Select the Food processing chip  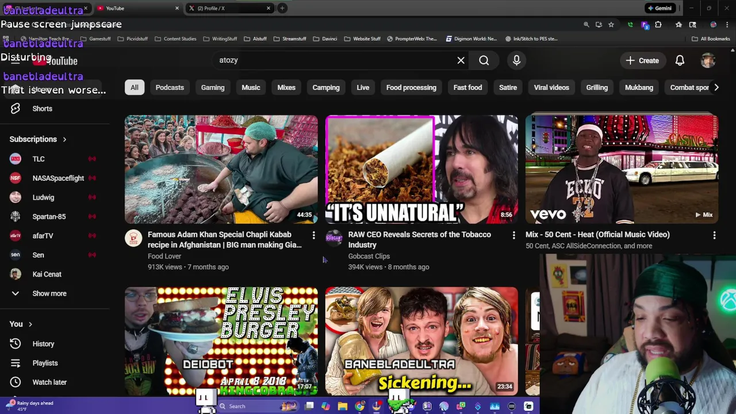(411, 87)
